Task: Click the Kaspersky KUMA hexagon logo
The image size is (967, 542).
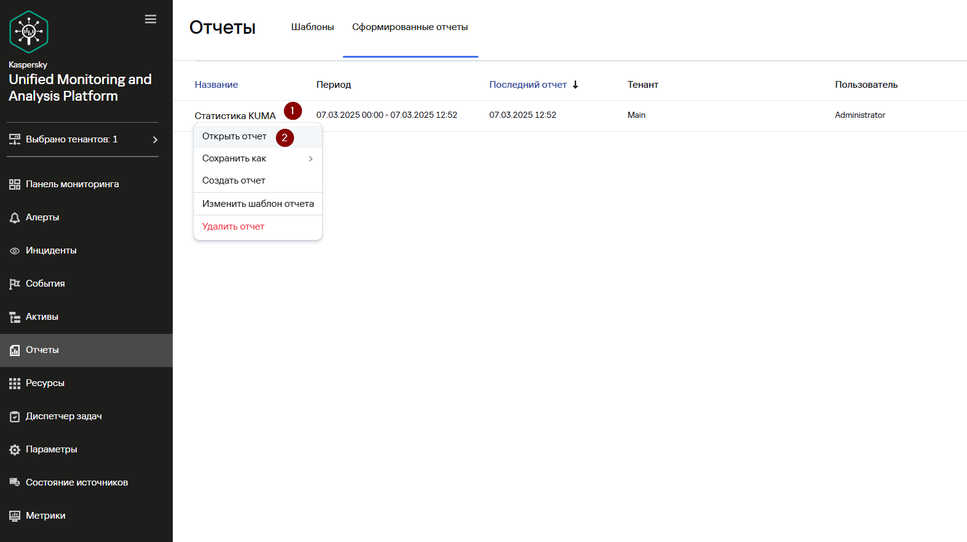Action: [29, 32]
